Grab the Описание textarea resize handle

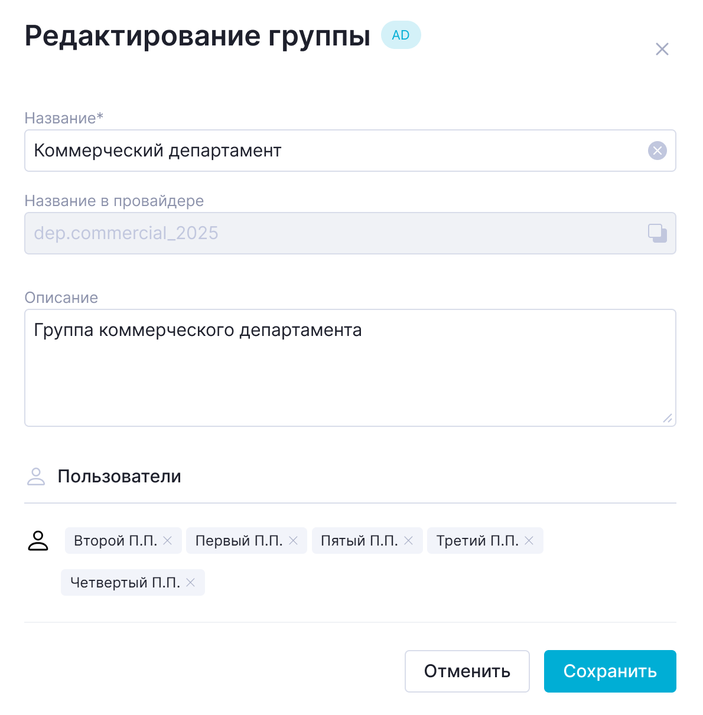point(668,418)
